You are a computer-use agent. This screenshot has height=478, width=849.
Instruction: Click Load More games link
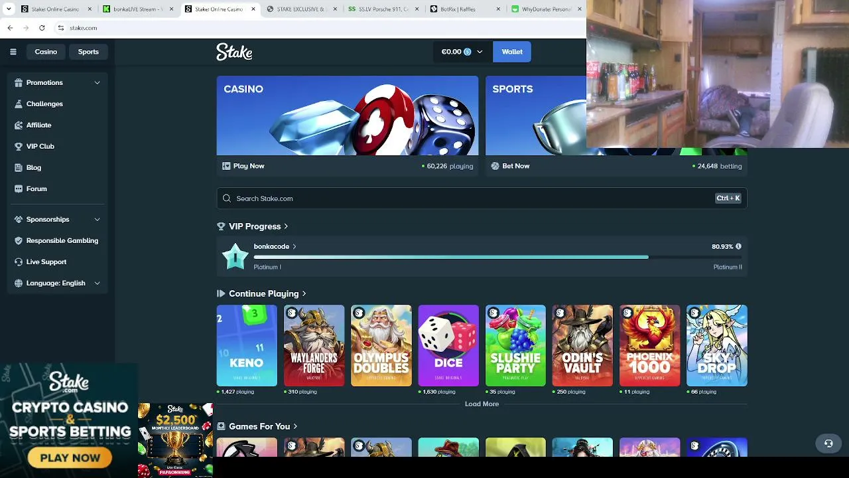(x=482, y=404)
